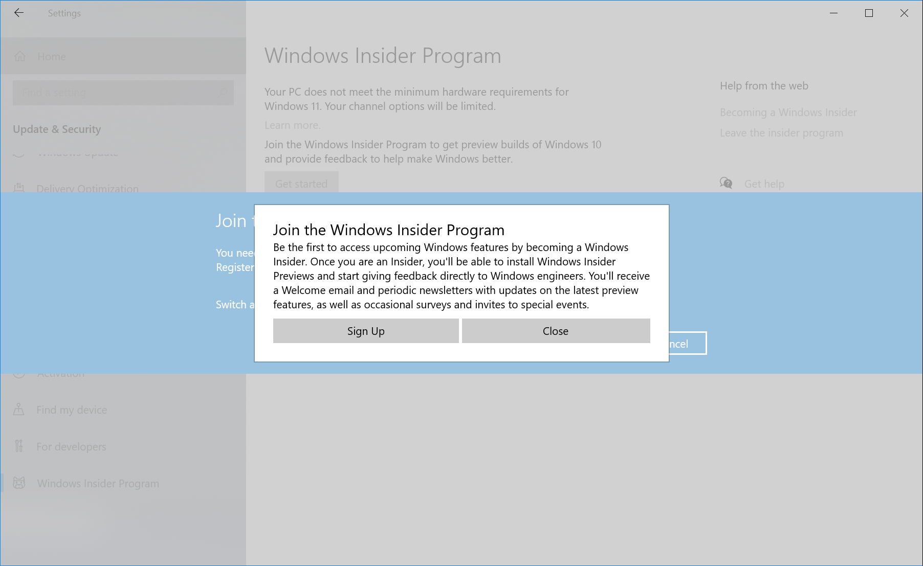Open Becoming a Windows Insider link
Screen dimensions: 923x566
pyautogui.click(x=788, y=112)
